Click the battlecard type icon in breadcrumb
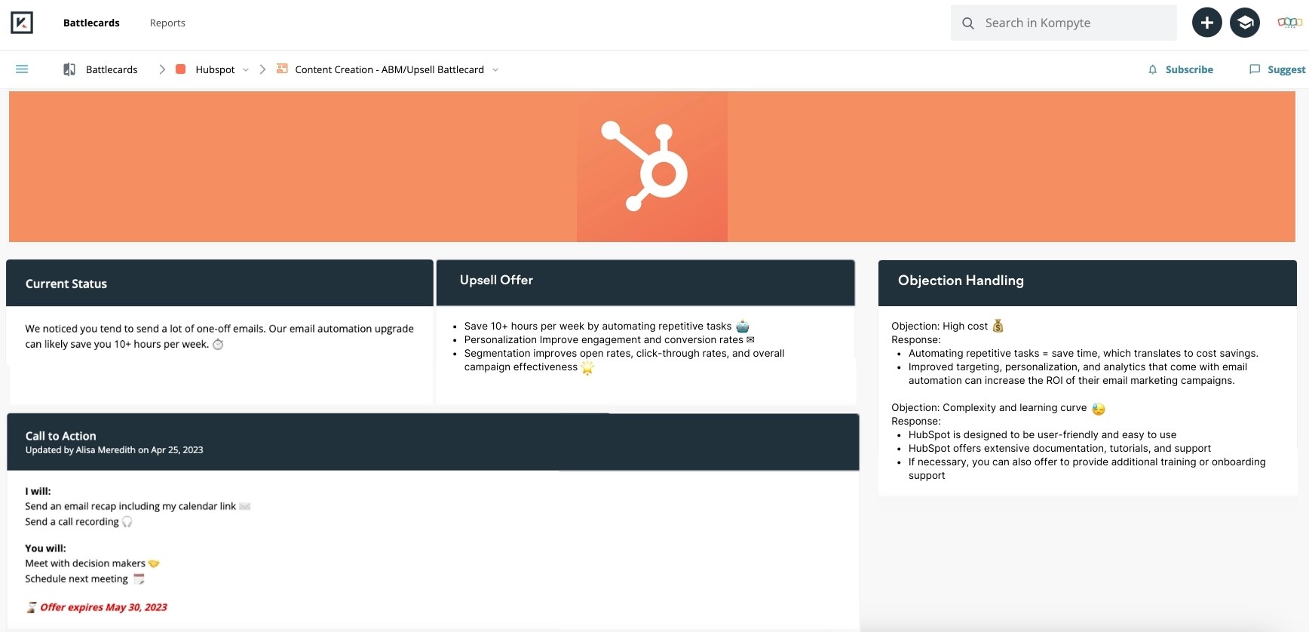1309x632 pixels. (282, 69)
